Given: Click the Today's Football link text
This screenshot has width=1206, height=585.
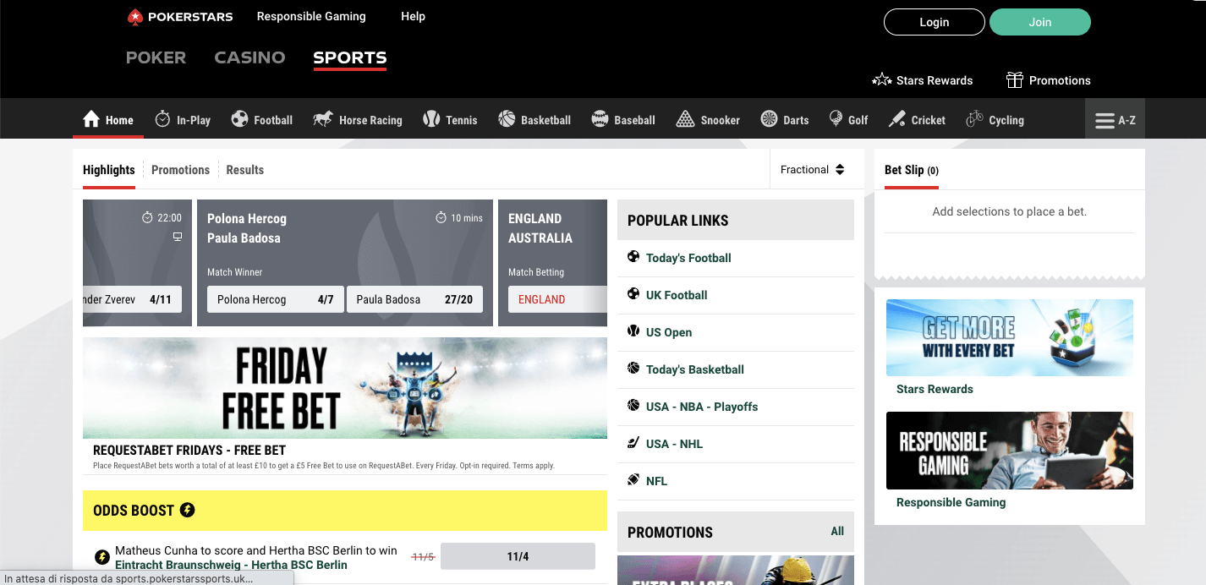Looking at the screenshot, I should (688, 258).
